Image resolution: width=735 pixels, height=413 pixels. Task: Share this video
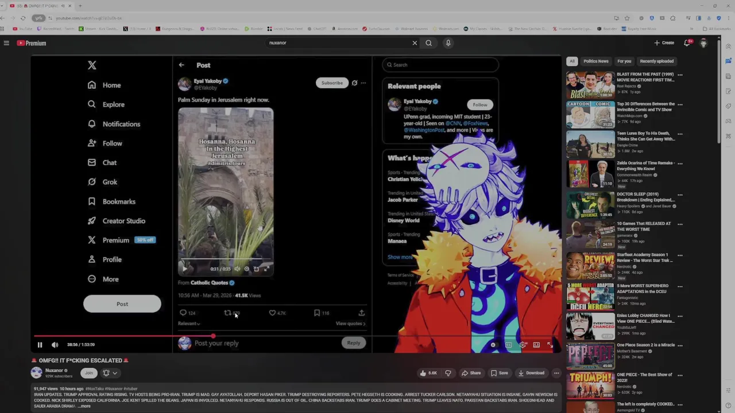pos(471,373)
